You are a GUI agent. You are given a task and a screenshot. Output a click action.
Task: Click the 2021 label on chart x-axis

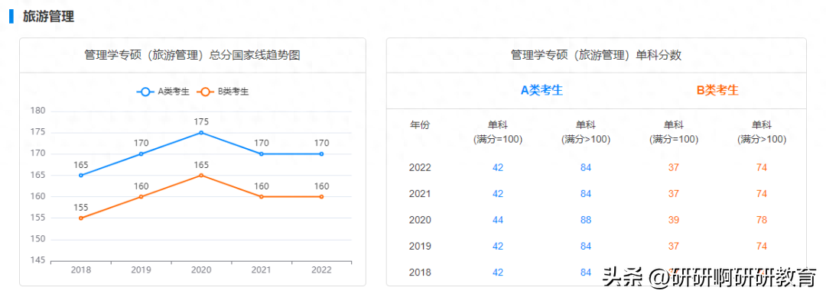pyautogui.click(x=262, y=270)
